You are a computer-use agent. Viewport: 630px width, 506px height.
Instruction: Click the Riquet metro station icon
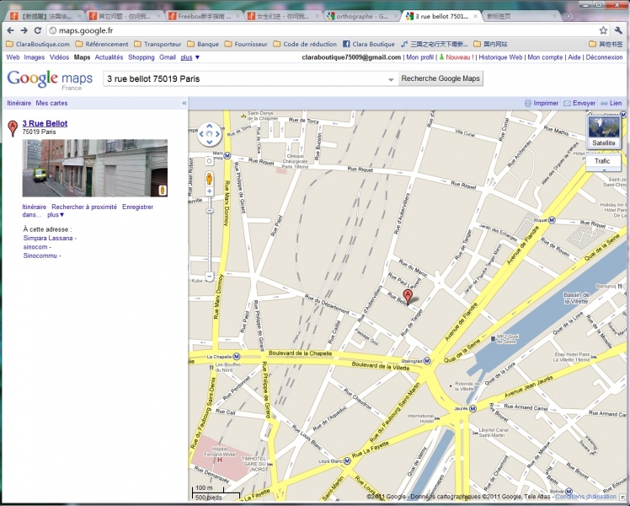(552, 220)
